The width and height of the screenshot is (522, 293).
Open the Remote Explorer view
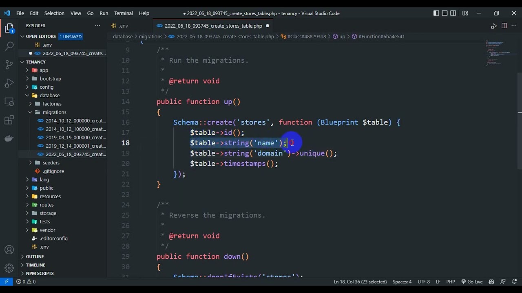9,101
